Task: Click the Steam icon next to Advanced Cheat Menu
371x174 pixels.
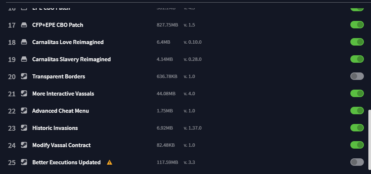Action: [24, 111]
